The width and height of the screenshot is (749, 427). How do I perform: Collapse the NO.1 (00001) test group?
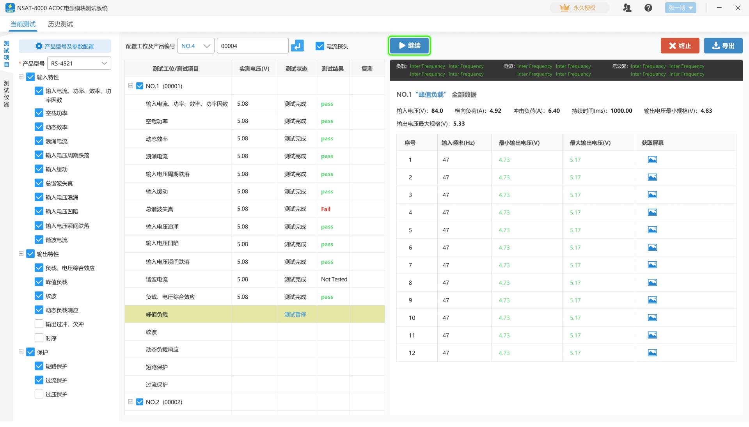(x=131, y=86)
